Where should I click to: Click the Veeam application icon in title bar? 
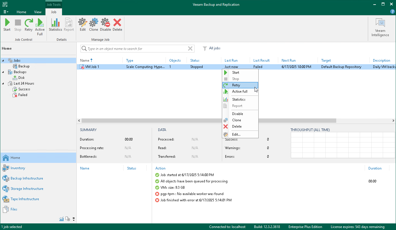tap(5, 4)
